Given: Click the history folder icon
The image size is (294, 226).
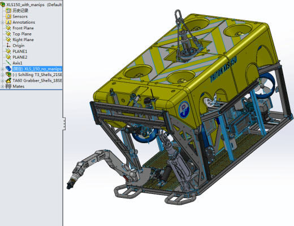Looking at the screenshot, I should click(8, 10).
